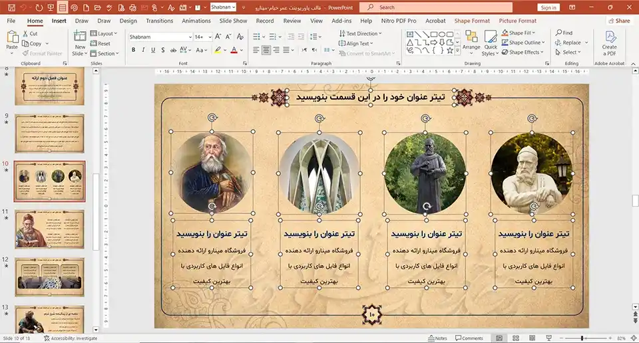Insert a New Slide using the icon

pyautogui.click(x=79, y=36)
